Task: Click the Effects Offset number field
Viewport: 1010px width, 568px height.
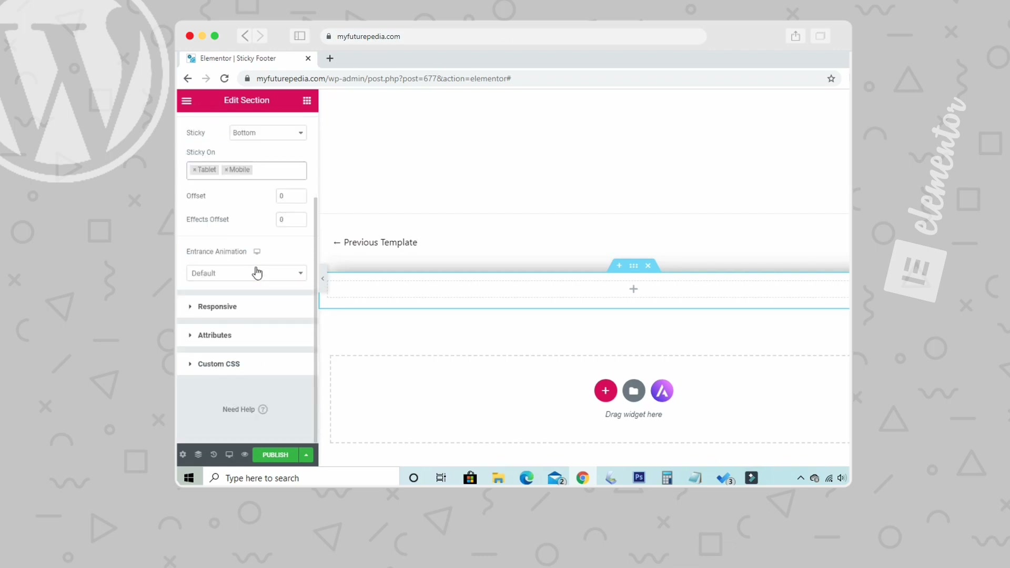Action: point(291,219)
